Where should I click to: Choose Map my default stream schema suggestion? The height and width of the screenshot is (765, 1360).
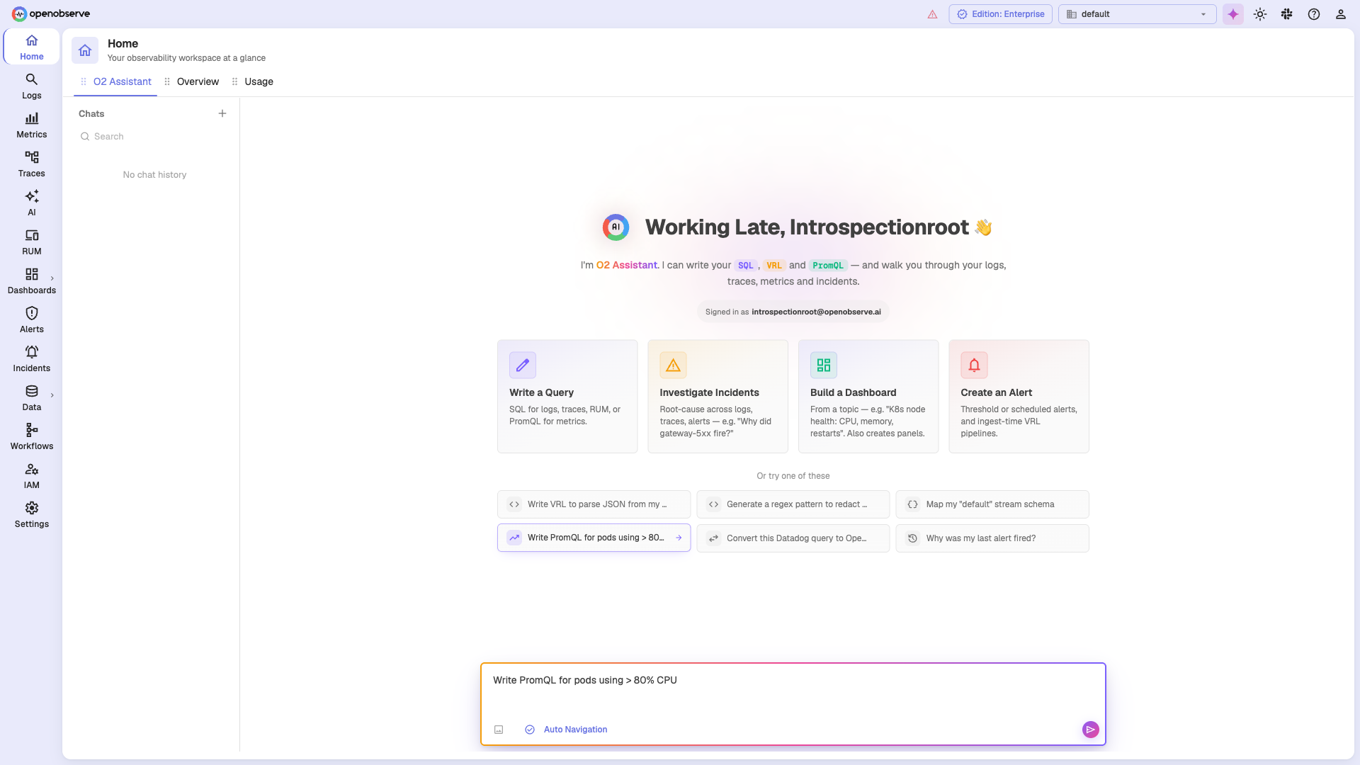[992, 504]
